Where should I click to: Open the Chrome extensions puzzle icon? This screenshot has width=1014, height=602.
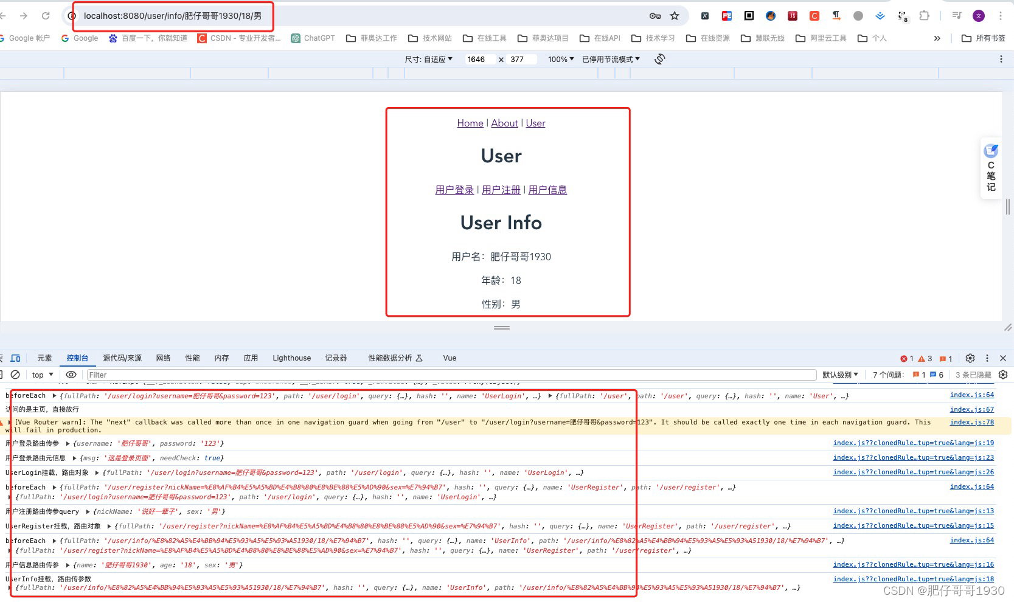(x=924, y=16)
